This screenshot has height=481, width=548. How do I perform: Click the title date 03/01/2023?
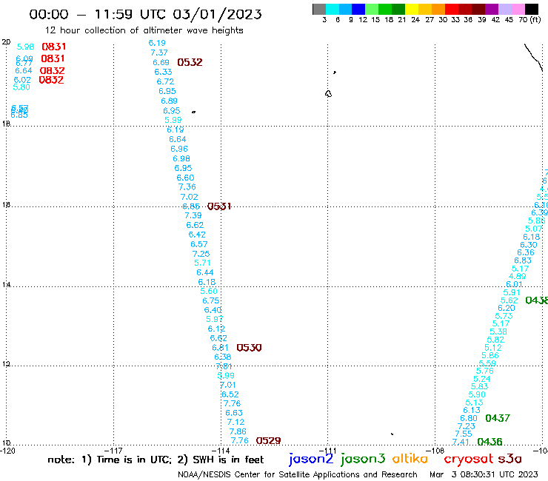coord(218,14)
